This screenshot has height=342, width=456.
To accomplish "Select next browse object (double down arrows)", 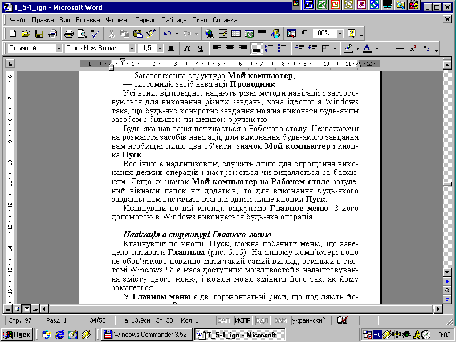I will click(x=447, y=299).
